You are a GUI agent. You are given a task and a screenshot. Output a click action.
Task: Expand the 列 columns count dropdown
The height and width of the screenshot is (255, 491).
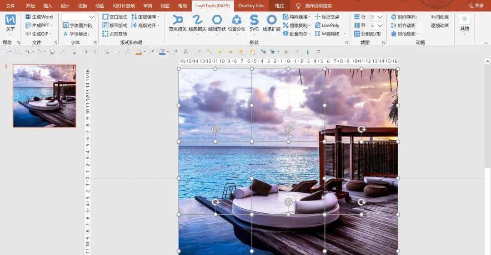(x=380, y=25)
